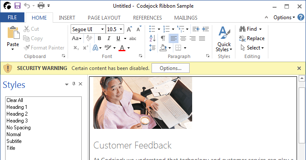This screenshot has height=160, width=306.
Task: Click the photo of man with laptop
Action: pos(143,103)
